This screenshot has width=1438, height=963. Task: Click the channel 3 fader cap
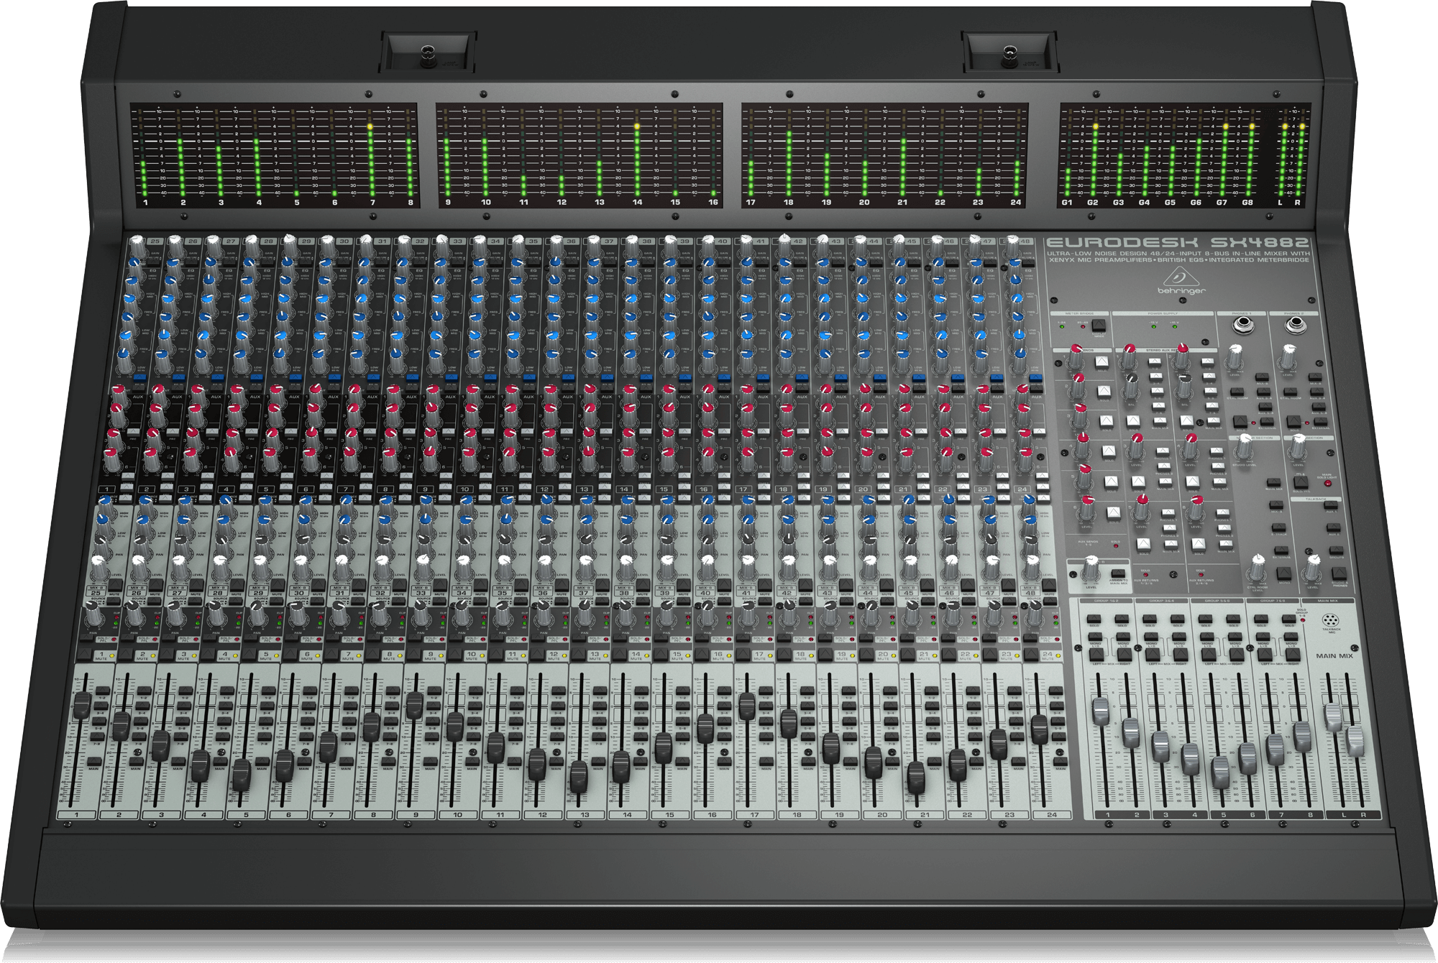(x=160, y=746)
